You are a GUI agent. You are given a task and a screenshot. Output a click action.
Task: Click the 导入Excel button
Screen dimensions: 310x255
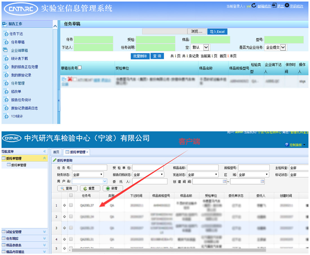coord(217,31)
